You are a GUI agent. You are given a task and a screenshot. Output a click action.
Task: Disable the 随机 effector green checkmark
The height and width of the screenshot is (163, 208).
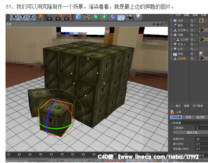pyautogui.click(x=197, y=26)
